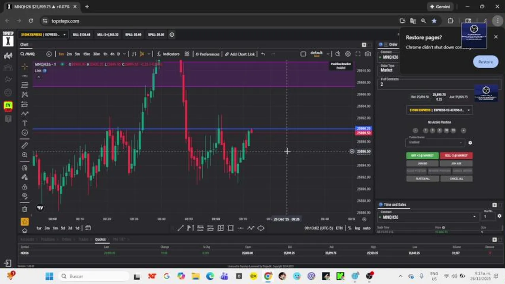
Task: Hide all drawings with eye icon
Action: point(24,196)
